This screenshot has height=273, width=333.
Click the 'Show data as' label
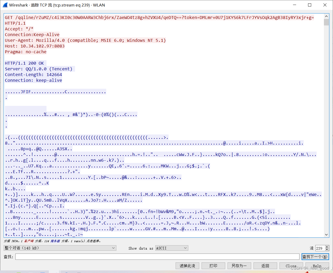pyautogui.click(x=141, y=248)
